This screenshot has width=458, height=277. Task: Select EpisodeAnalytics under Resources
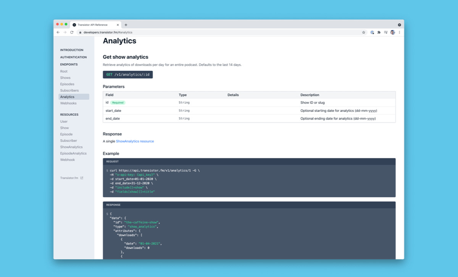coord(73,153)
